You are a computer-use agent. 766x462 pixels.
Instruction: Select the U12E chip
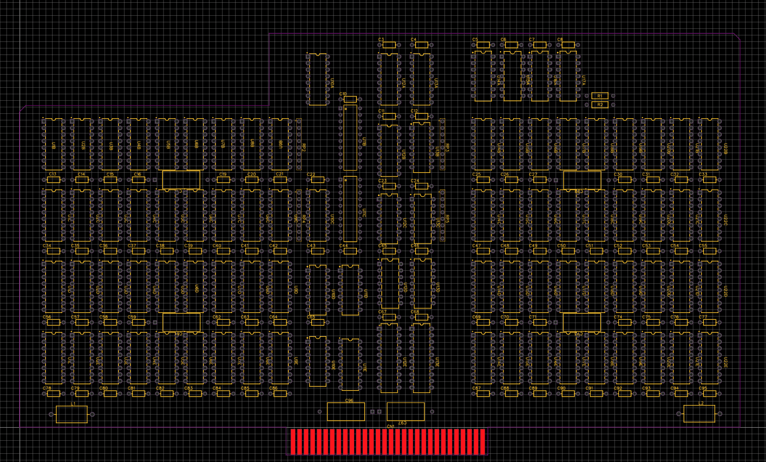389,358
